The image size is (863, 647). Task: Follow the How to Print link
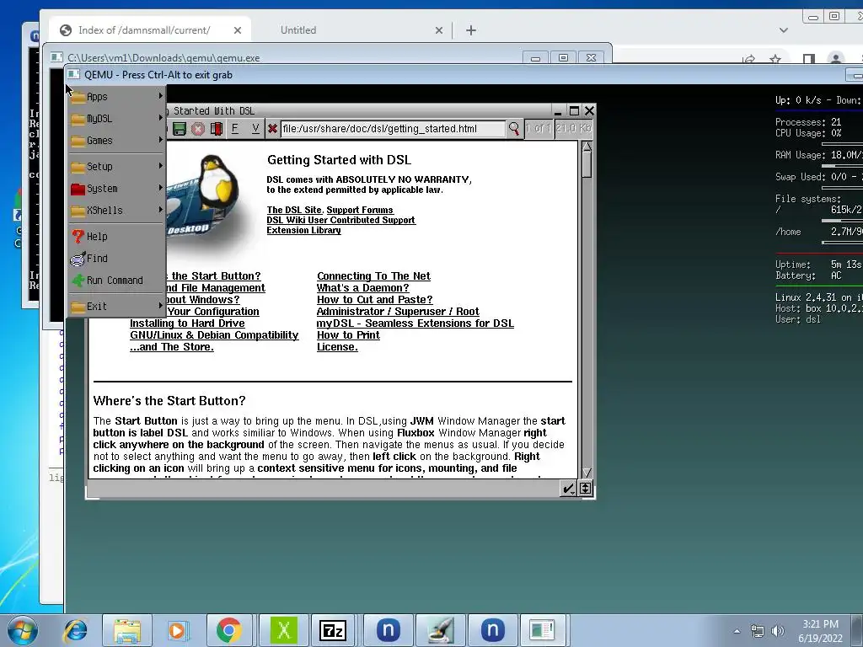click(x=348, y=335)
